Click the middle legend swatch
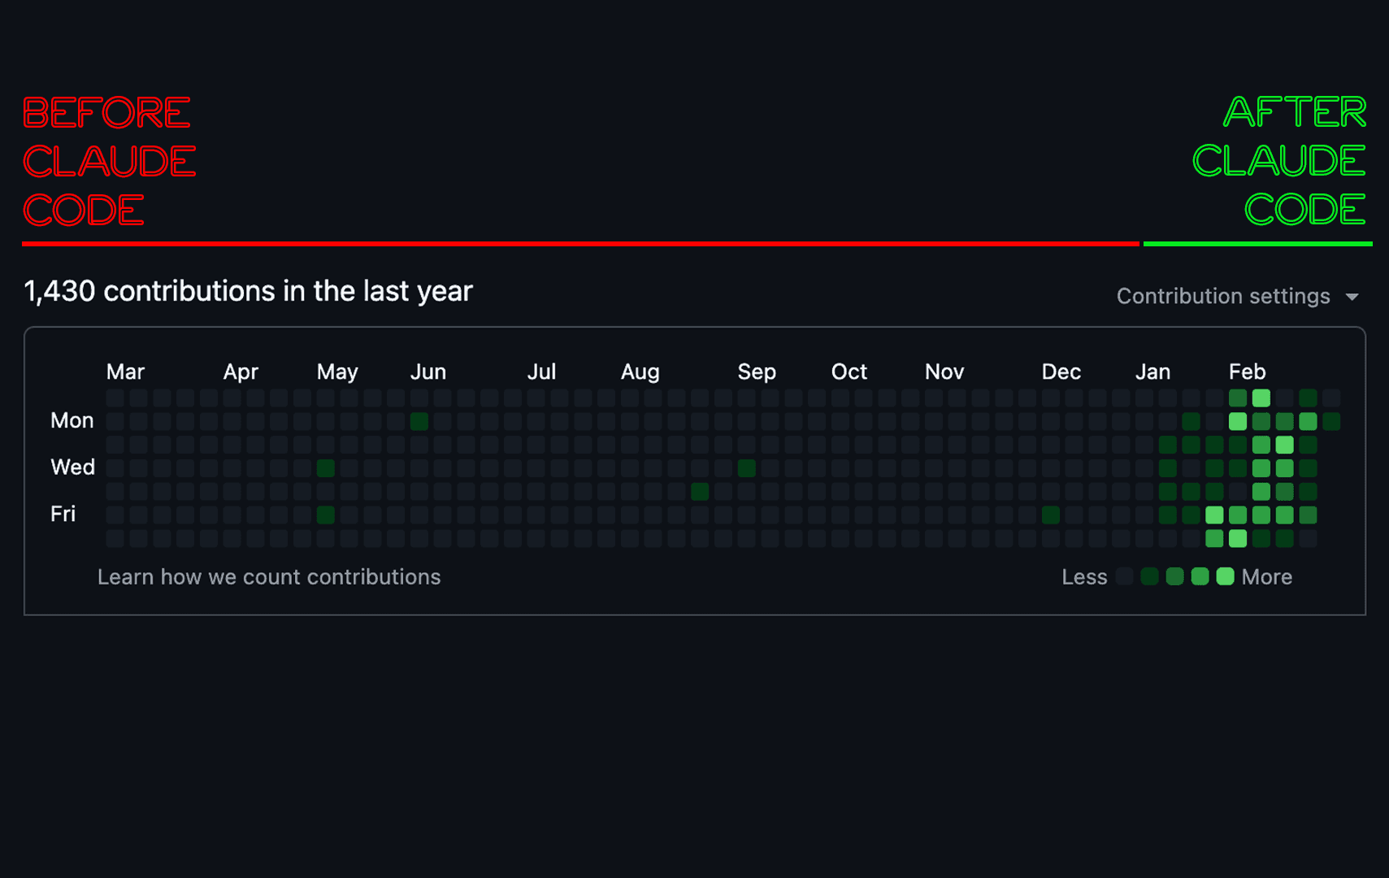Image resolution: width=1389 pixels, height=878 pixels. 1175,576
